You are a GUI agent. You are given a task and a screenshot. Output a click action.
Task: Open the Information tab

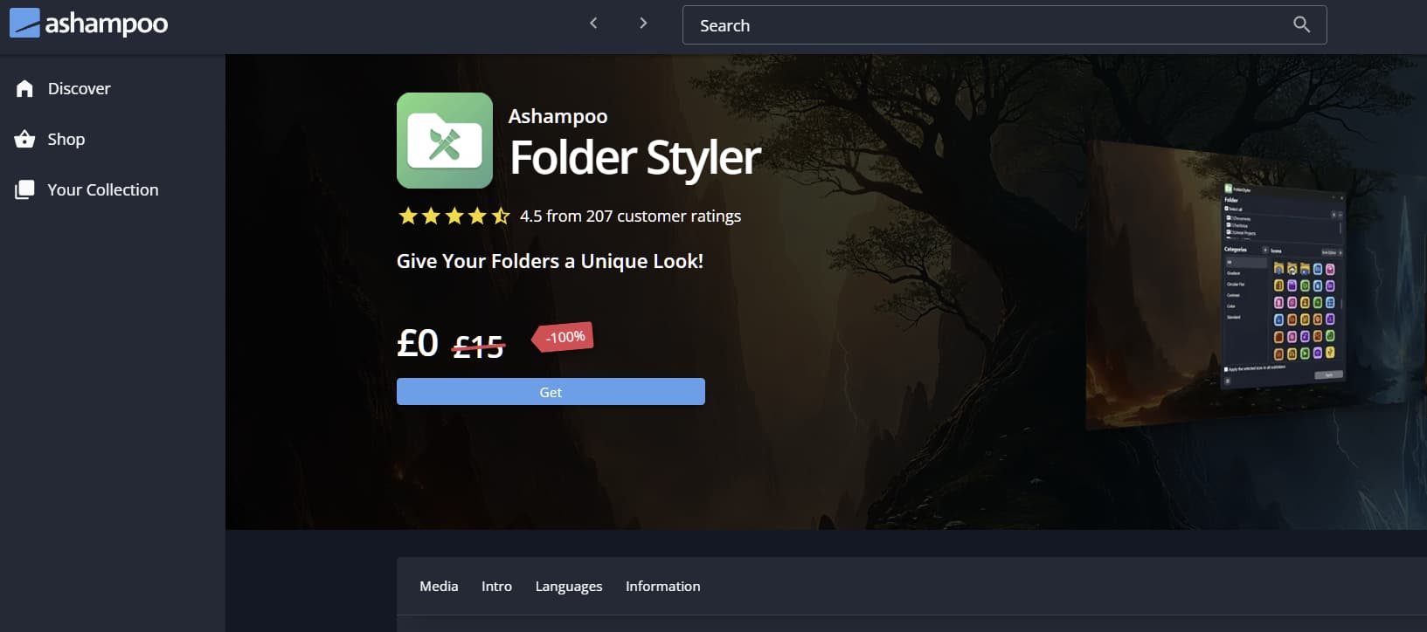coord(662,587)
